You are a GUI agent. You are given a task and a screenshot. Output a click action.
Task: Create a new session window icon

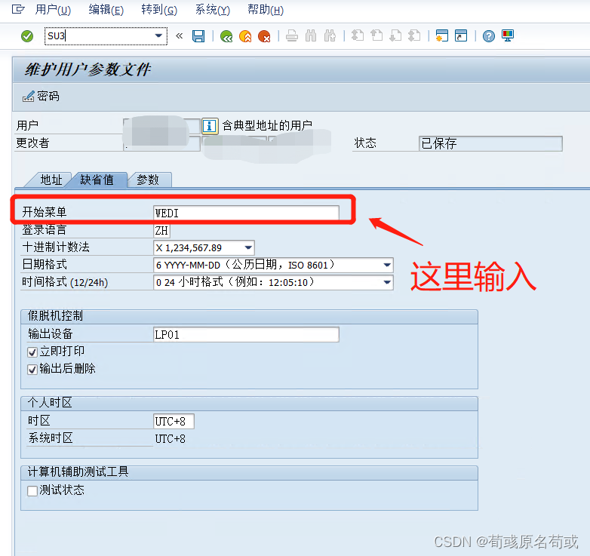[442, 36]
